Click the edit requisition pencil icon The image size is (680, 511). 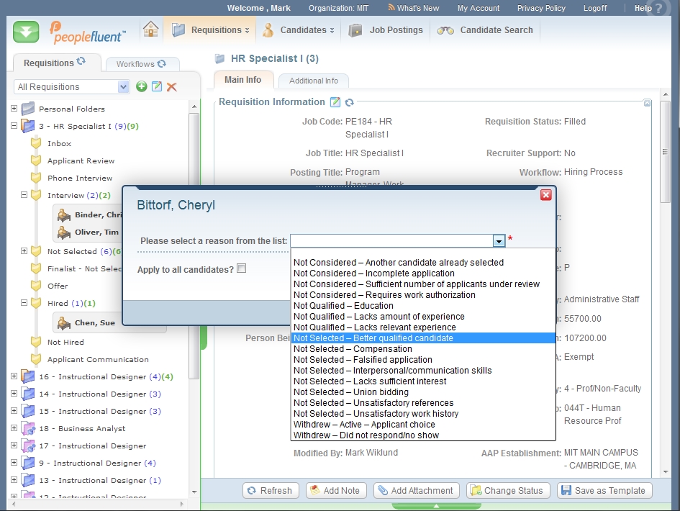(x=157, y=87)
